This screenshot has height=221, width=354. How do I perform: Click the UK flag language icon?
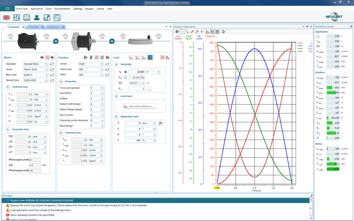(x=6, y=18)
